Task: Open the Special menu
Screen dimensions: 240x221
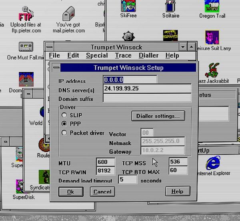Action: tap(97, 55)
